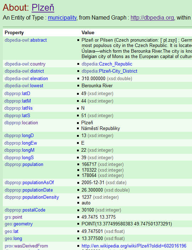Select the POINT geometry coordinates value
Screen dimensions: 192x250
127,224
